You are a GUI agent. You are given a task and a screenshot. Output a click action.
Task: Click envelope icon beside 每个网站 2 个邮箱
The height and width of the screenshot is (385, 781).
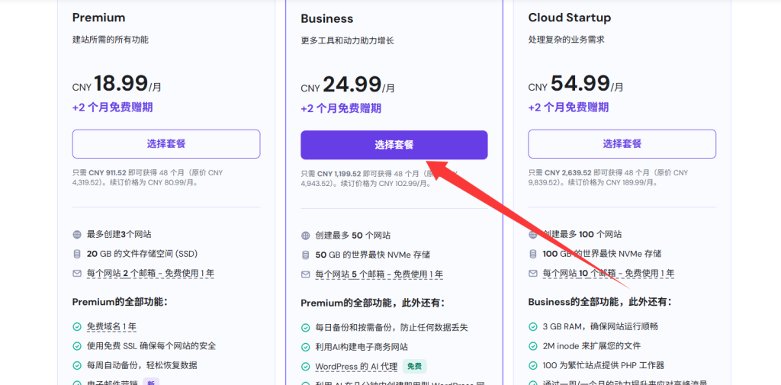[x=77, y=273]
